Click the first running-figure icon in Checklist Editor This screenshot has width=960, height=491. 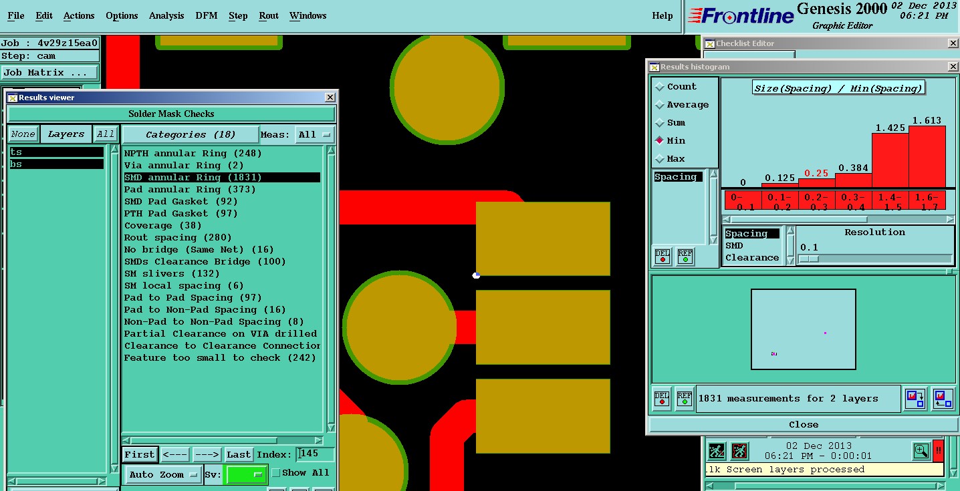(x=717, y=451)
